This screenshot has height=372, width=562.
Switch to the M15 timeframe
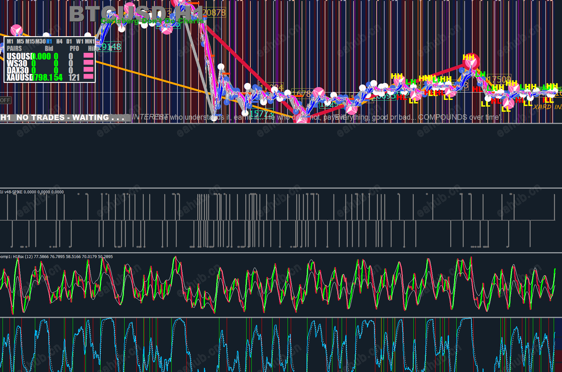tap(30, 41)
